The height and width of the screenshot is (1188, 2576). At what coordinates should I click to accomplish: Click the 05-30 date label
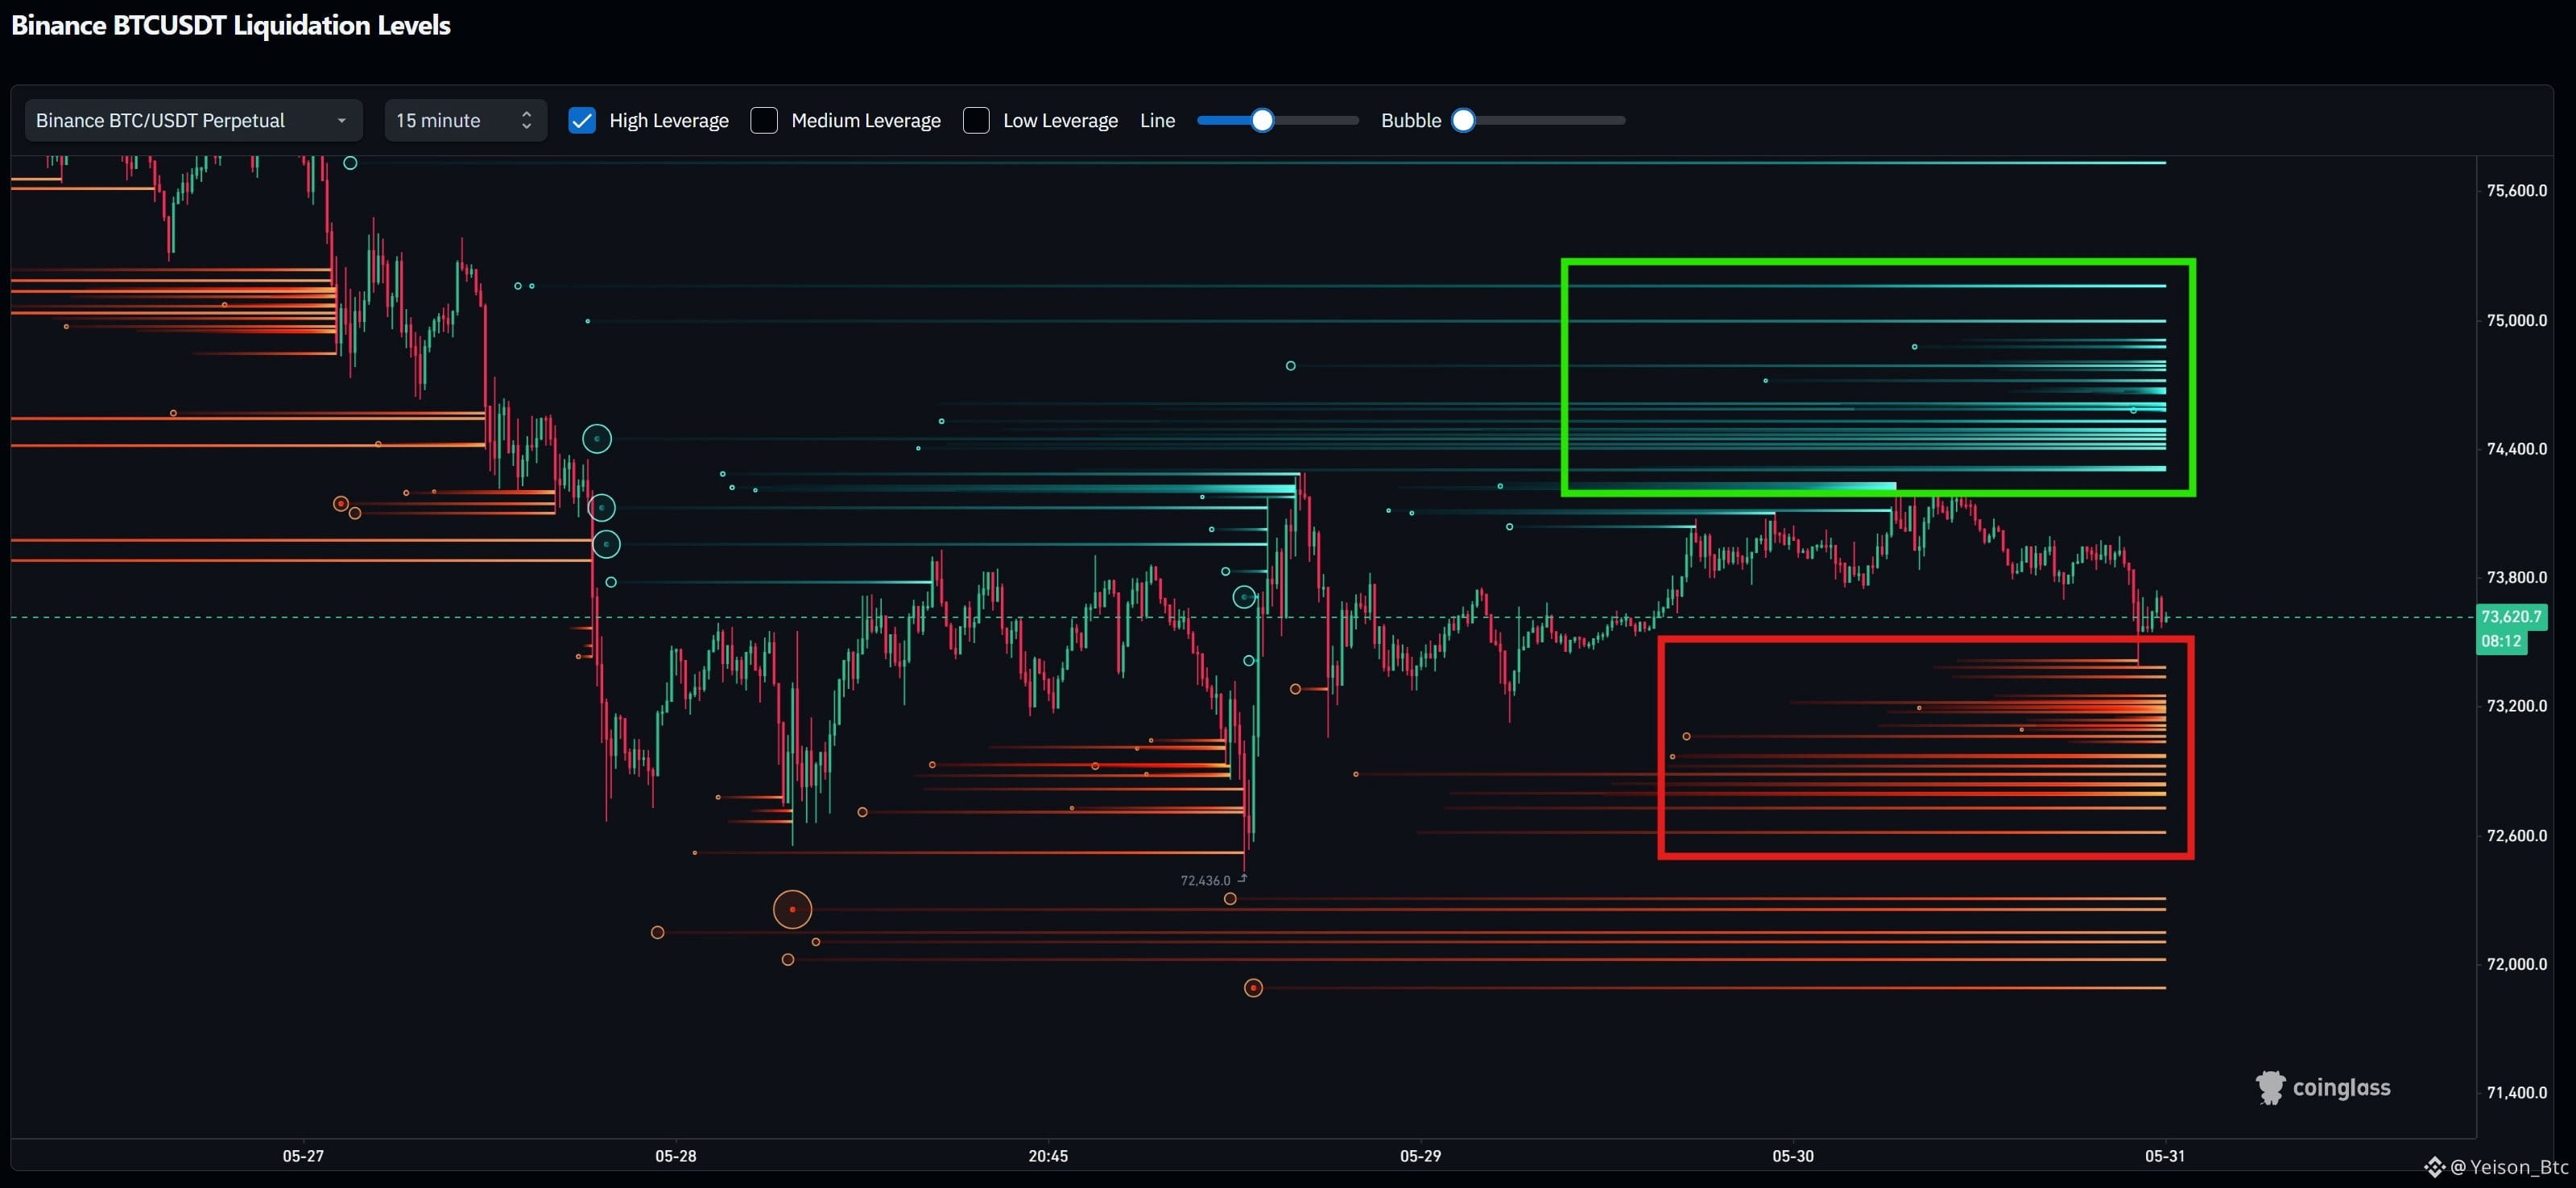tap(1793, 1156)
